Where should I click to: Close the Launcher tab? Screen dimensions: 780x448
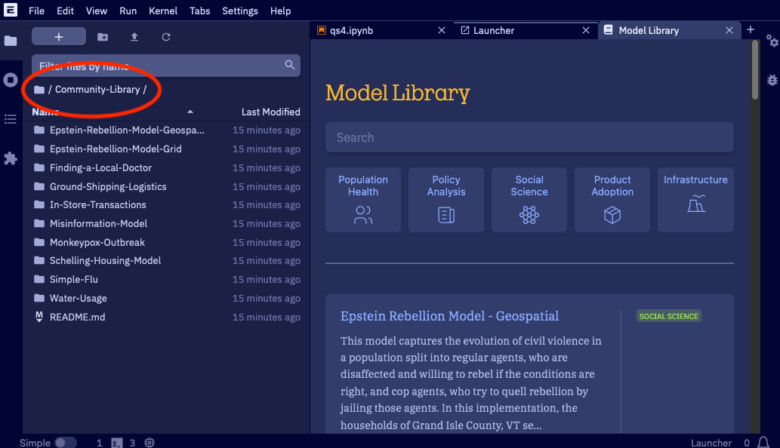click(x=586, y=30)
